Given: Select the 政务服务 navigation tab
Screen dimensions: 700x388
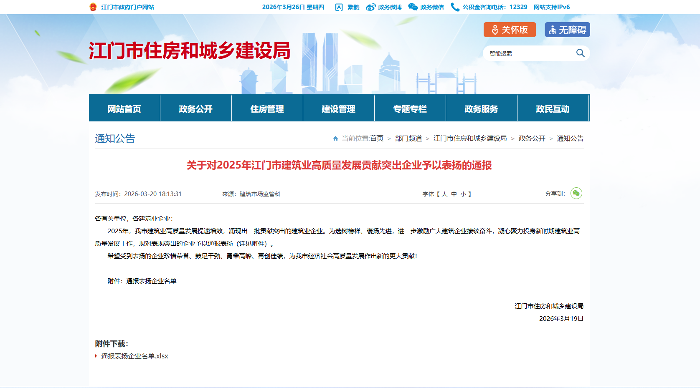Looking at the screenshot, I should [481, 108].
